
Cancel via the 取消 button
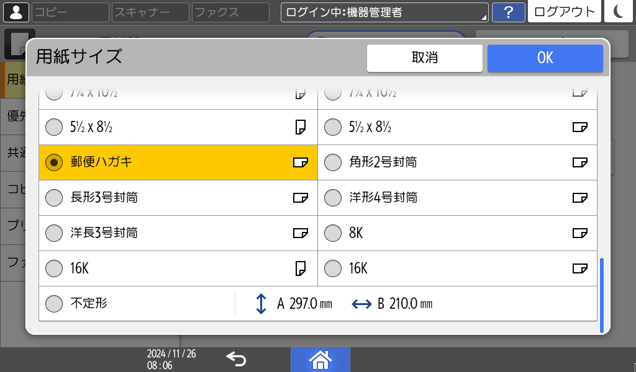point(425,58)
